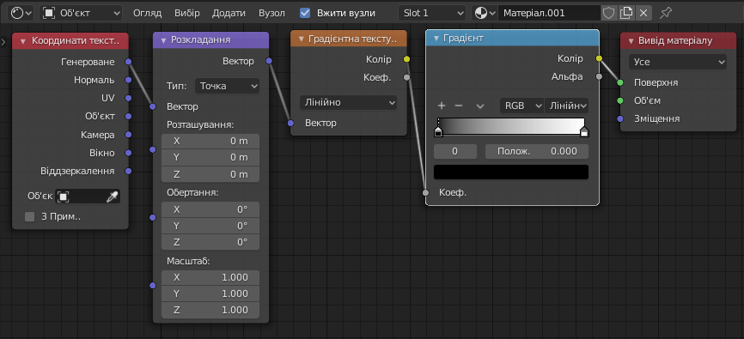Image resolution: width=744 pixels, height=339 pixels.
Task: Open the Усе target dropdown
Action: pyautogui.click(x=678, y=62)
